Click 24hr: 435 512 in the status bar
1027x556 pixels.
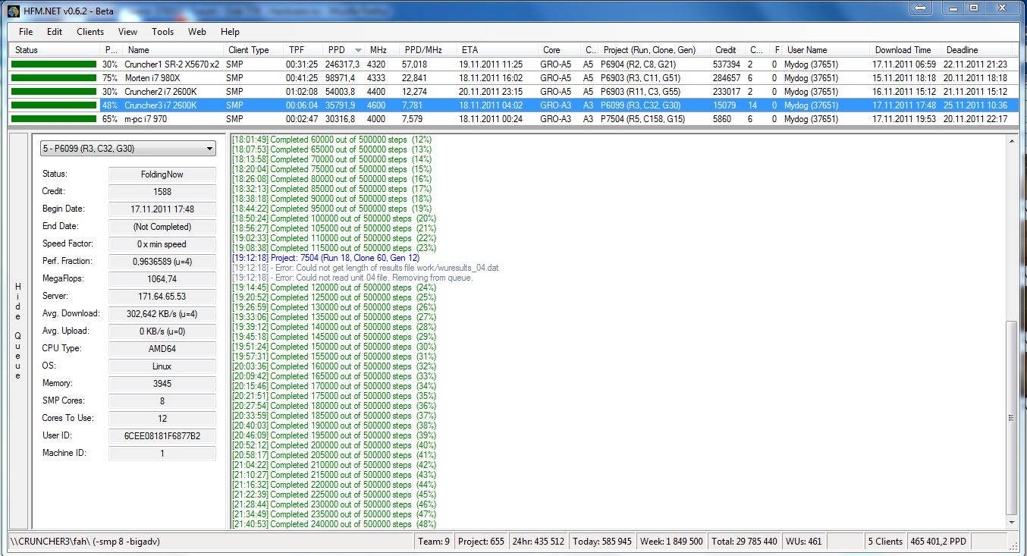pos(539,542)
